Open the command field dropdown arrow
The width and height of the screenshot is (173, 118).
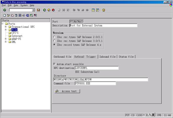pos(33,10)
